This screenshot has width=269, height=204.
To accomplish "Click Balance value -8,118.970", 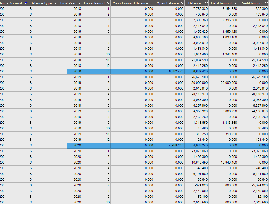I will 200,94.
